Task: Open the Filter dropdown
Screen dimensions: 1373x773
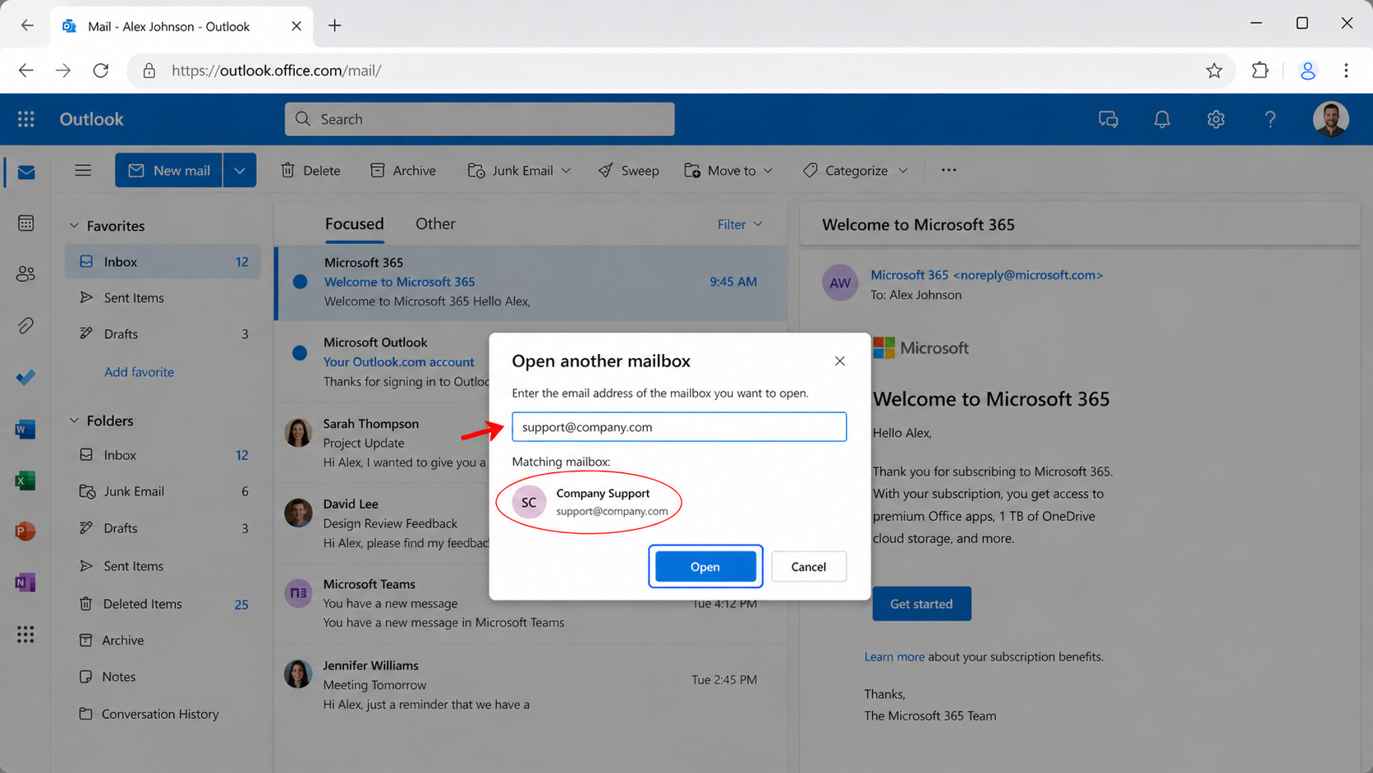Action: point(740,224)
